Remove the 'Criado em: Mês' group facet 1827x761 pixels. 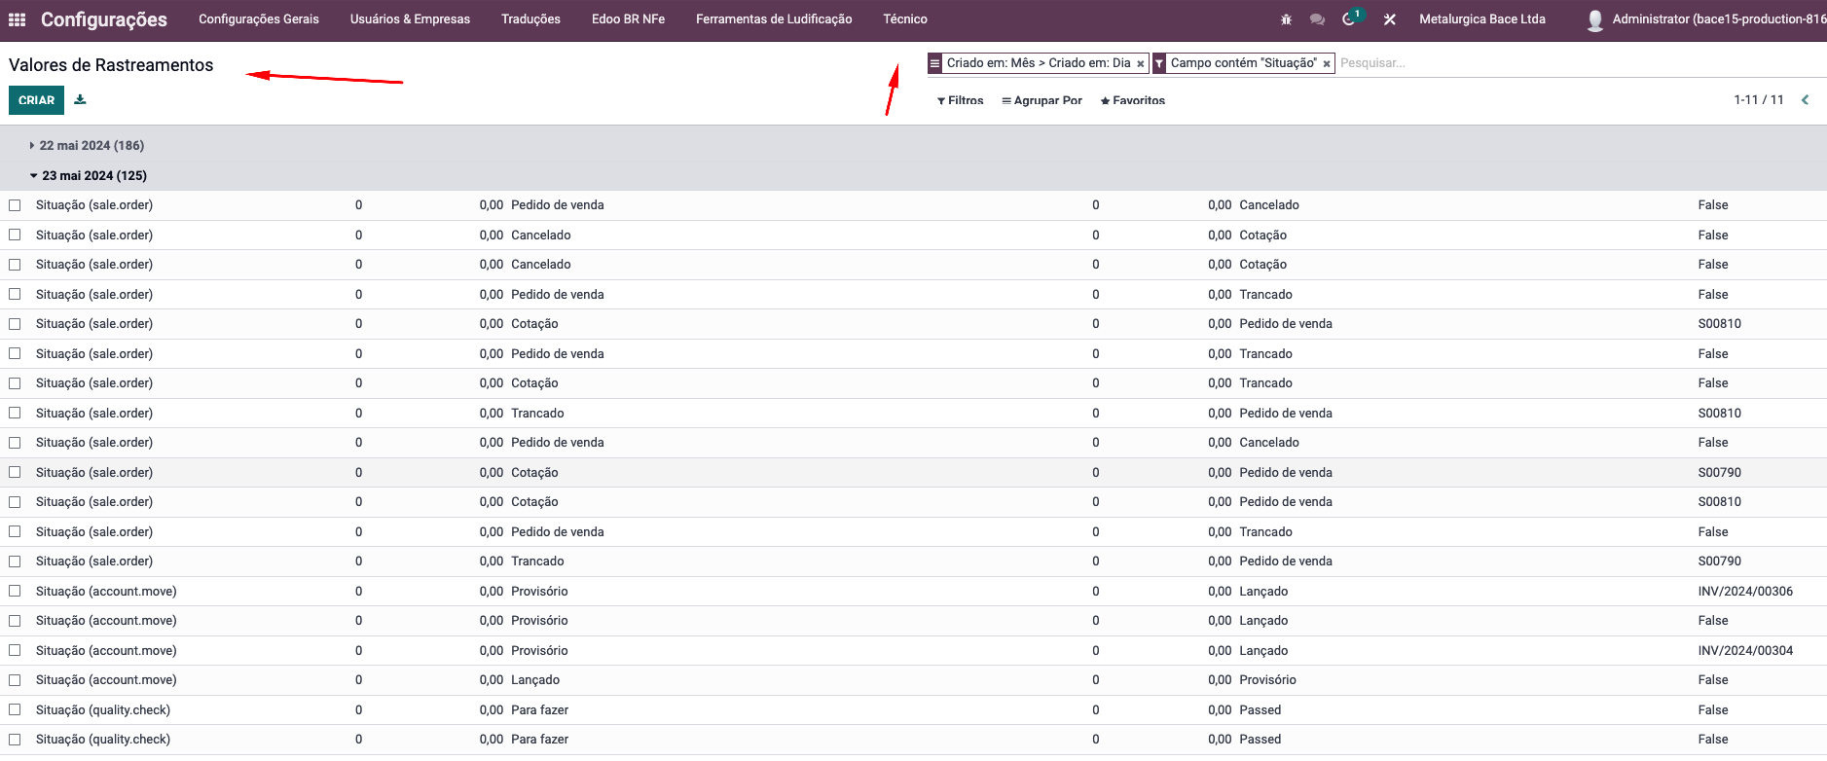point(1140,64)
